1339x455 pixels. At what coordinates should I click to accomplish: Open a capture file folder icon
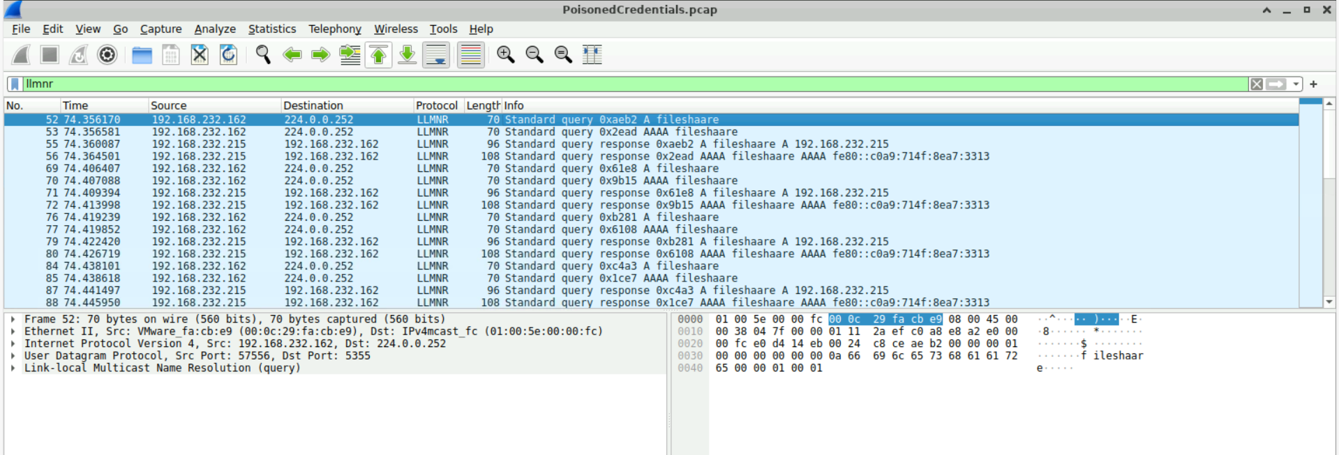coord(142,54)
